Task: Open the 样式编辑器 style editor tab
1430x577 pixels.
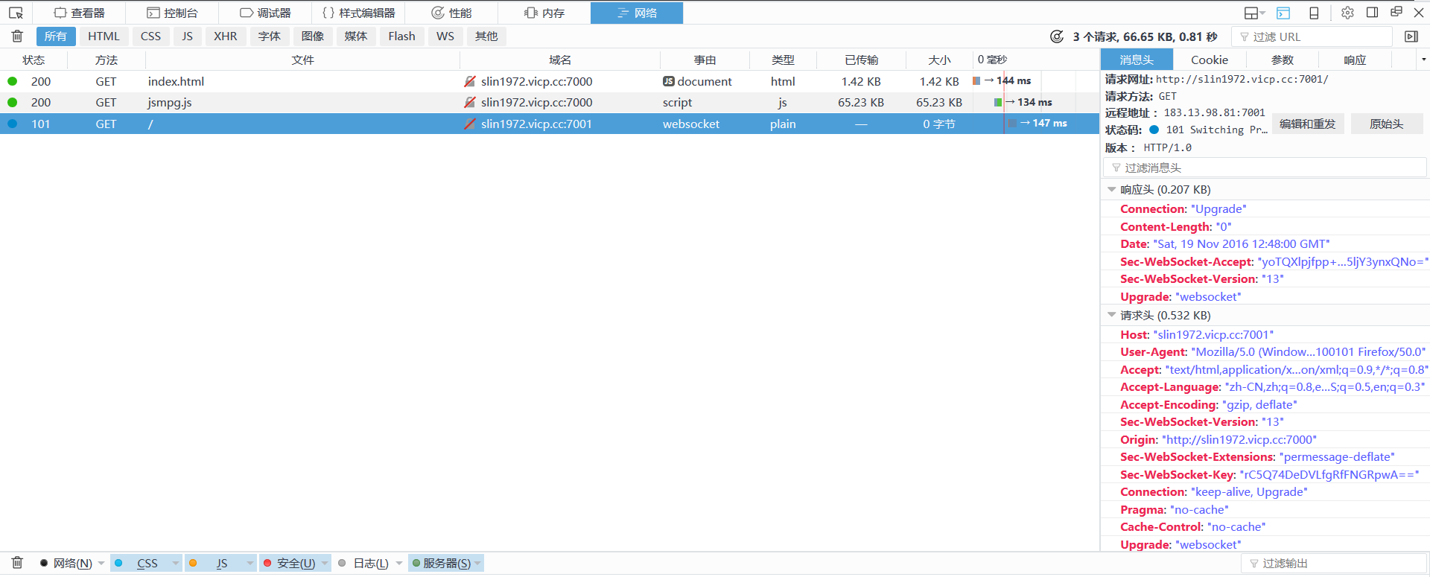Action: pyautogui.click(x=359, y=13)
